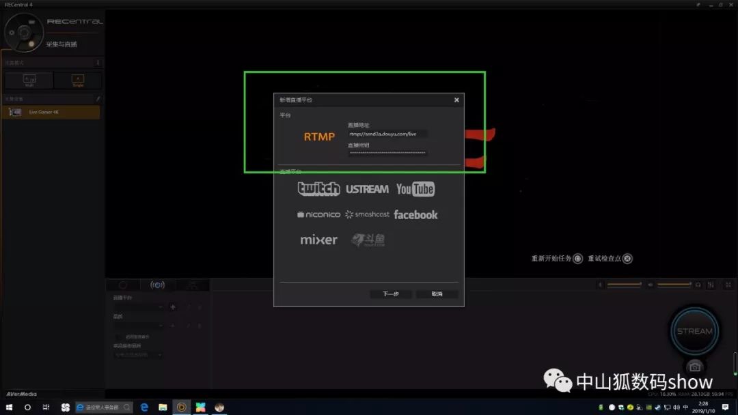Open the system volume tray icon
738x415 pixels.
(676, 407)
